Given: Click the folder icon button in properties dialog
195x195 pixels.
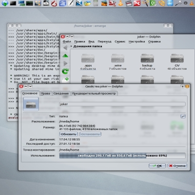Looking at the screenshot, I should point(31,104).
